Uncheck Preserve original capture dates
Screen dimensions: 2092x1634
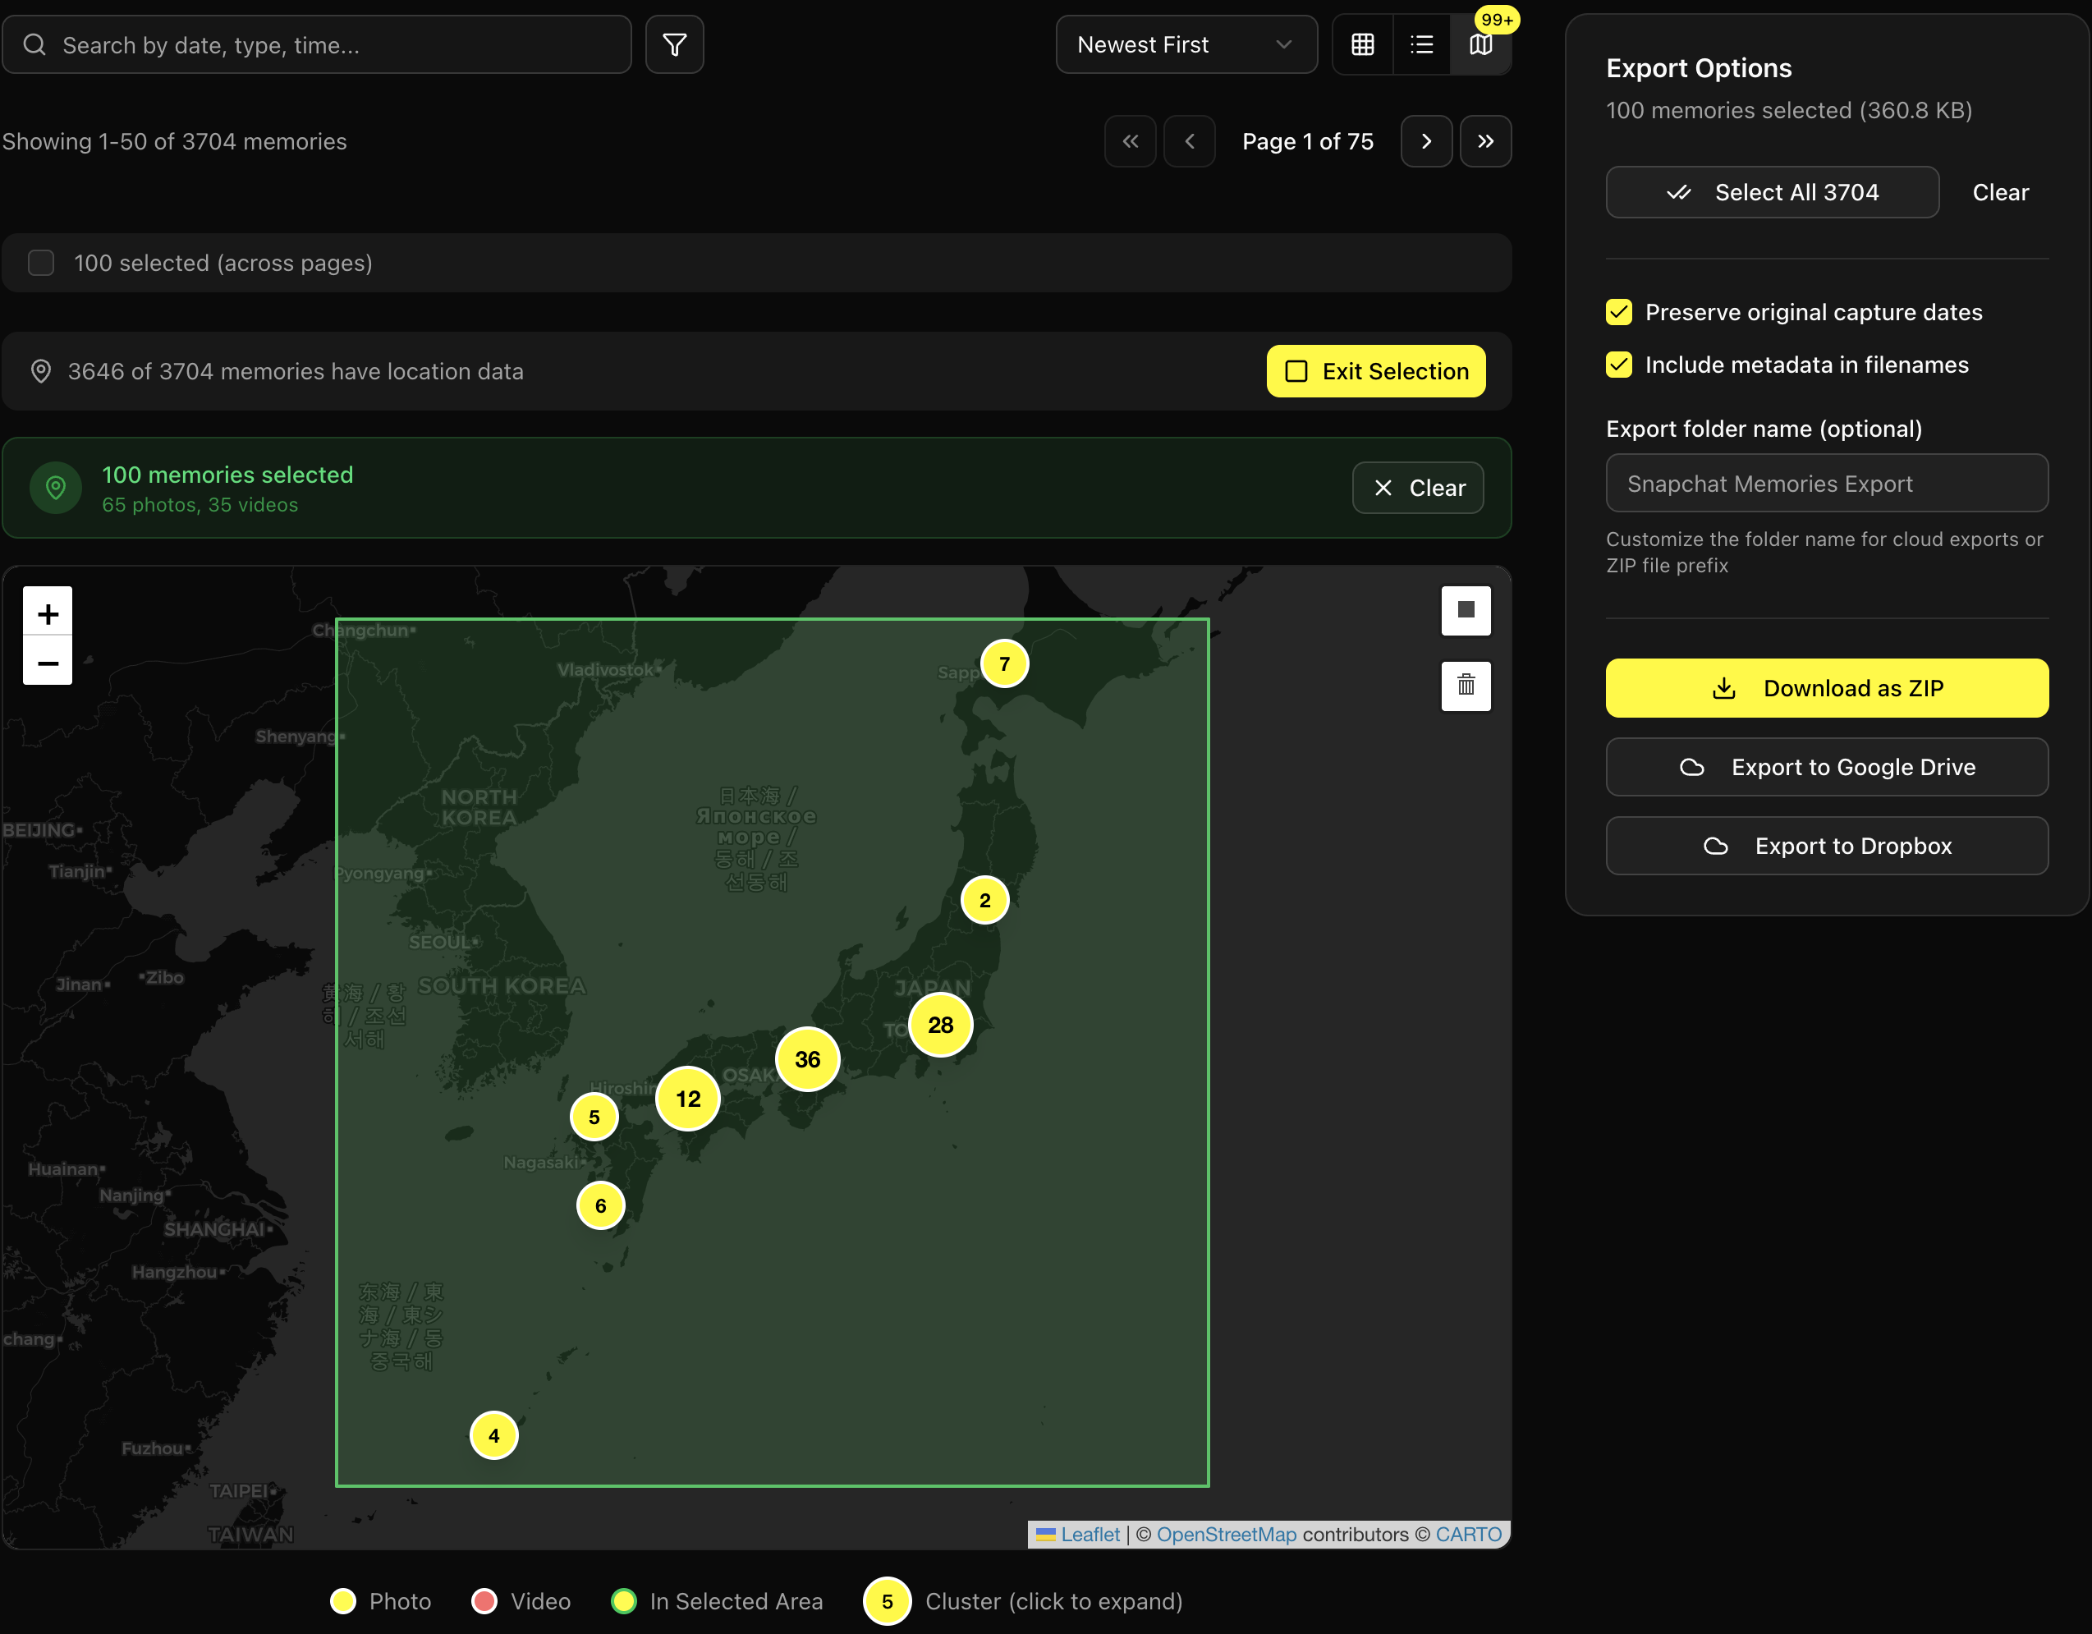click(x=1619, y=312)
